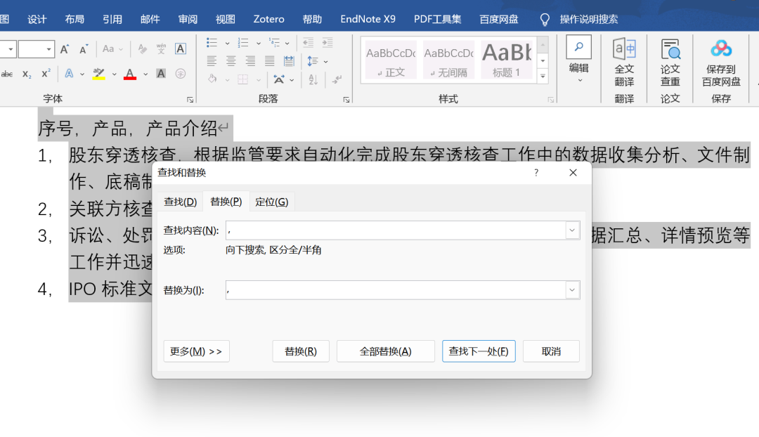Image resolution: width=759 pixels, height=437 pixels.
Task: Expand the 查找内容 history dropdown
Action: coord(572,230)
